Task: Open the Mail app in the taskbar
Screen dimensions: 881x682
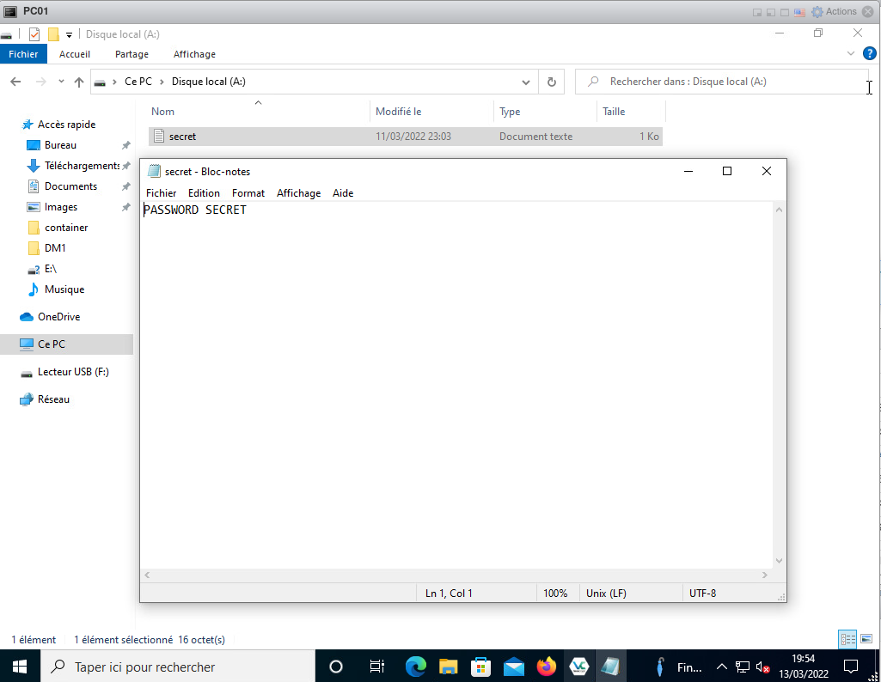Action: click(514, 667)
